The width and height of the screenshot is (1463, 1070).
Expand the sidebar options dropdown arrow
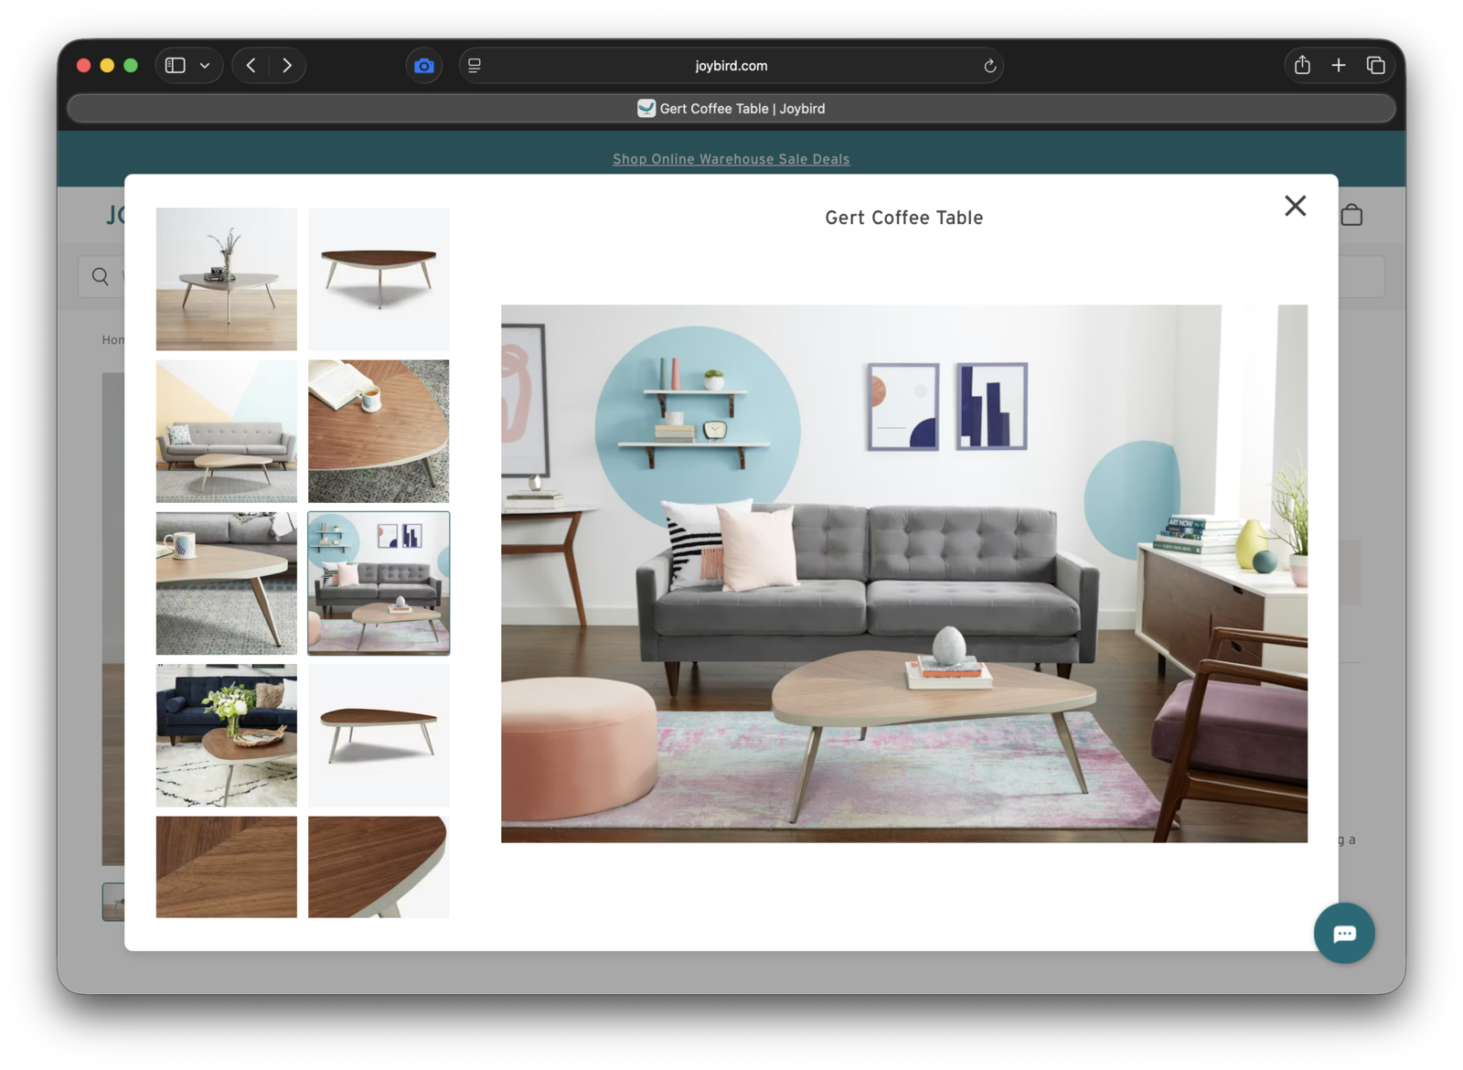click(205, 66)
